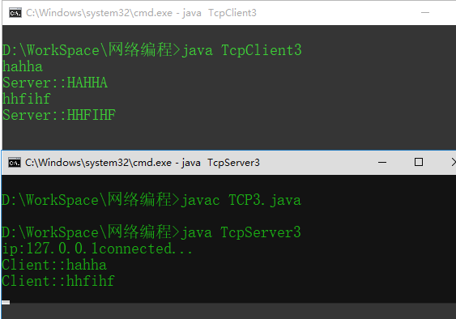456x319 pixels.
Task: Click the 'Server::HHFIHF' response line
Action: [59, 115]
